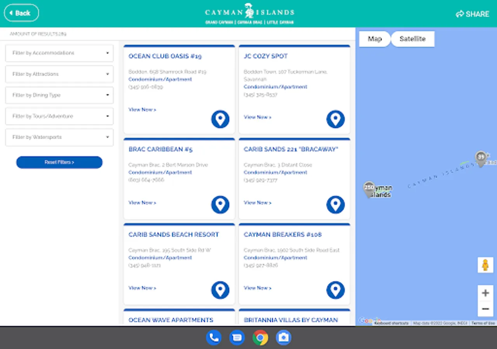Open the Phone app in the taskbar
Image resolution: width=497 pixels, height=349 pixels.
pyautogui.click(x=214, y=338)
